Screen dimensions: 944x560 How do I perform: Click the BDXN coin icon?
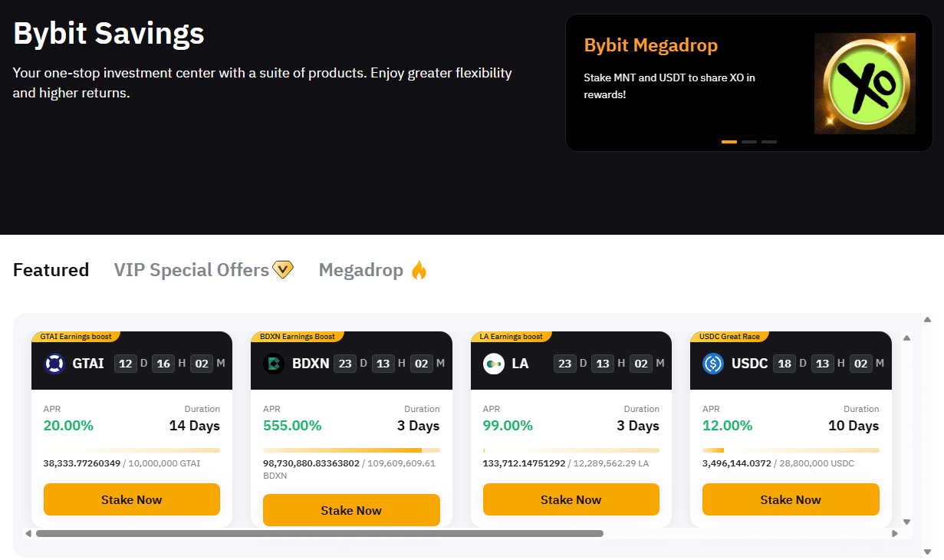tap(272, 363)
